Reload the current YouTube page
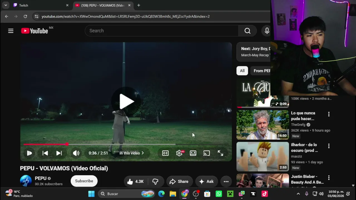The width and height of the screenshot is (356, 200). [x=25, y=16]
